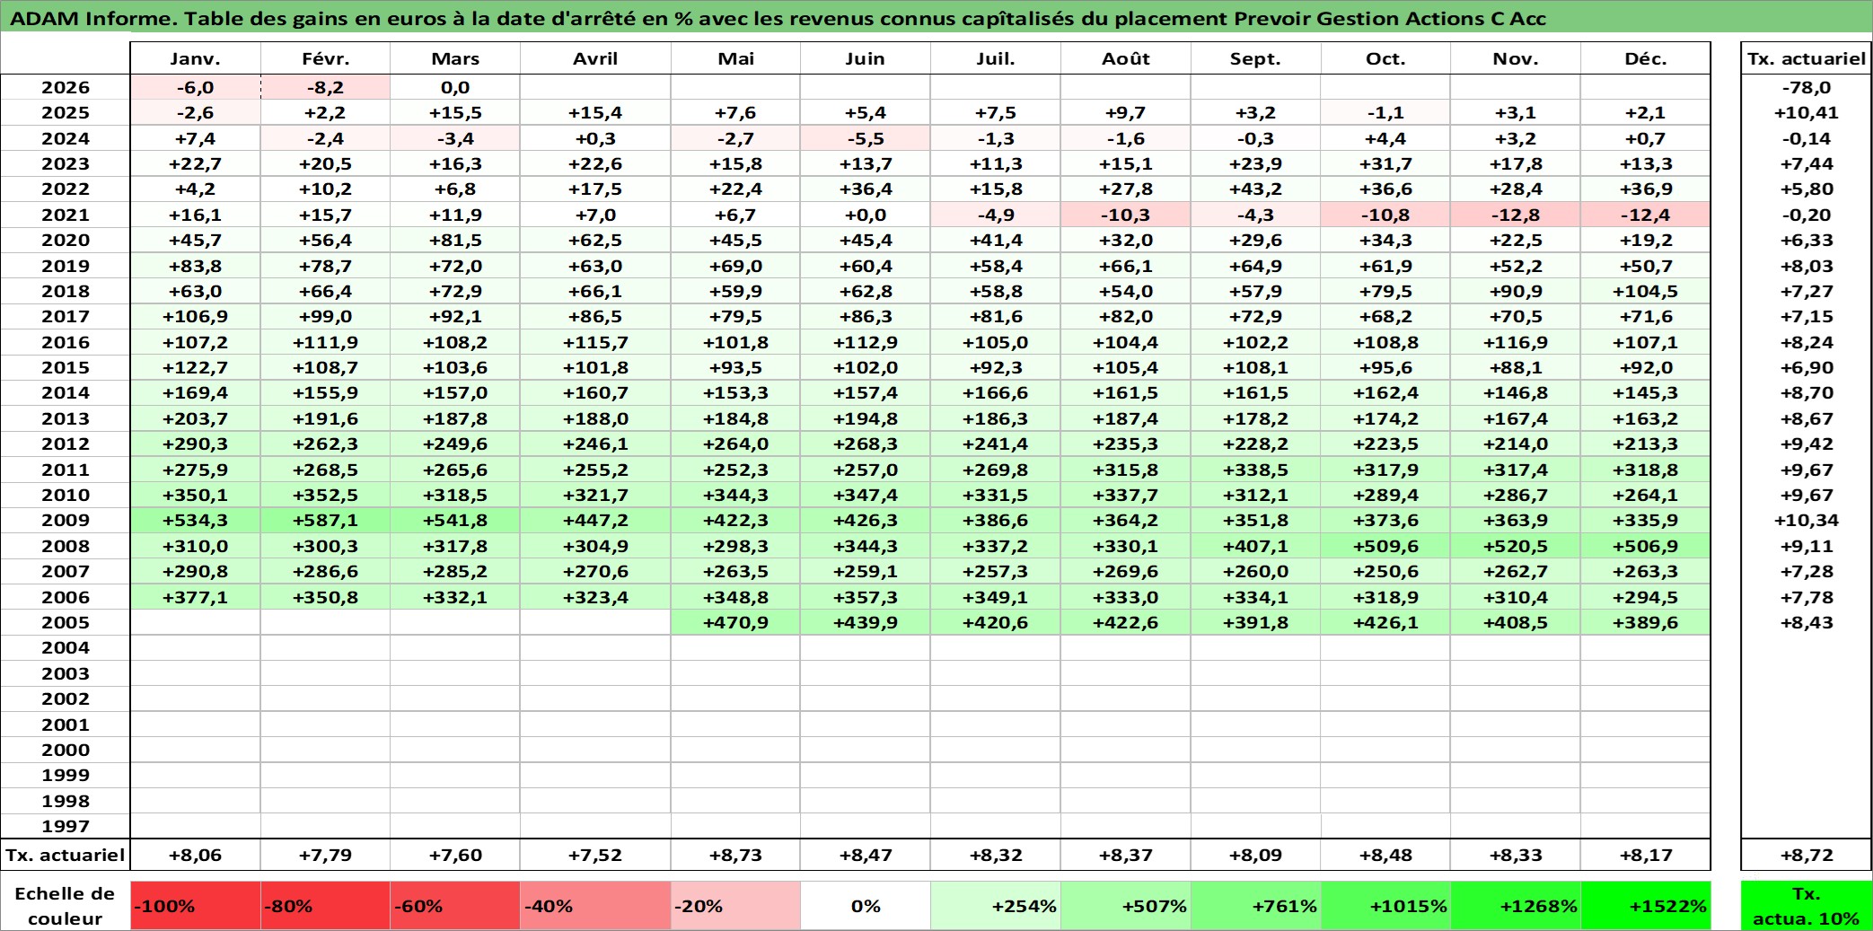Select the +1015% color scale cell
Screen dimensions: 1873x931
click(1385, 906)
